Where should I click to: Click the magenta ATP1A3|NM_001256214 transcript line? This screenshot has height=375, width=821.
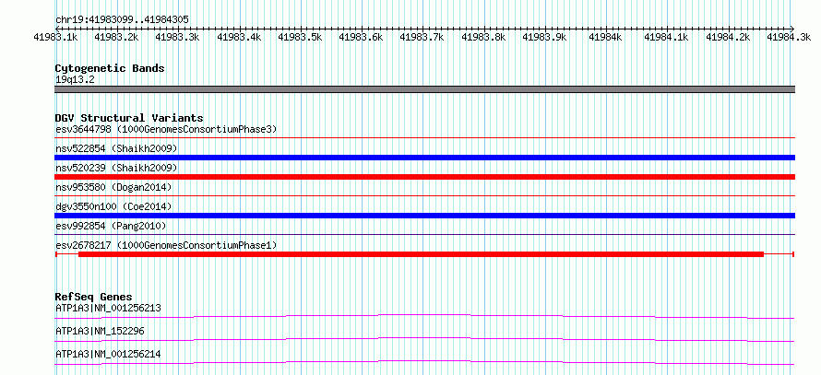pos(425,362)
